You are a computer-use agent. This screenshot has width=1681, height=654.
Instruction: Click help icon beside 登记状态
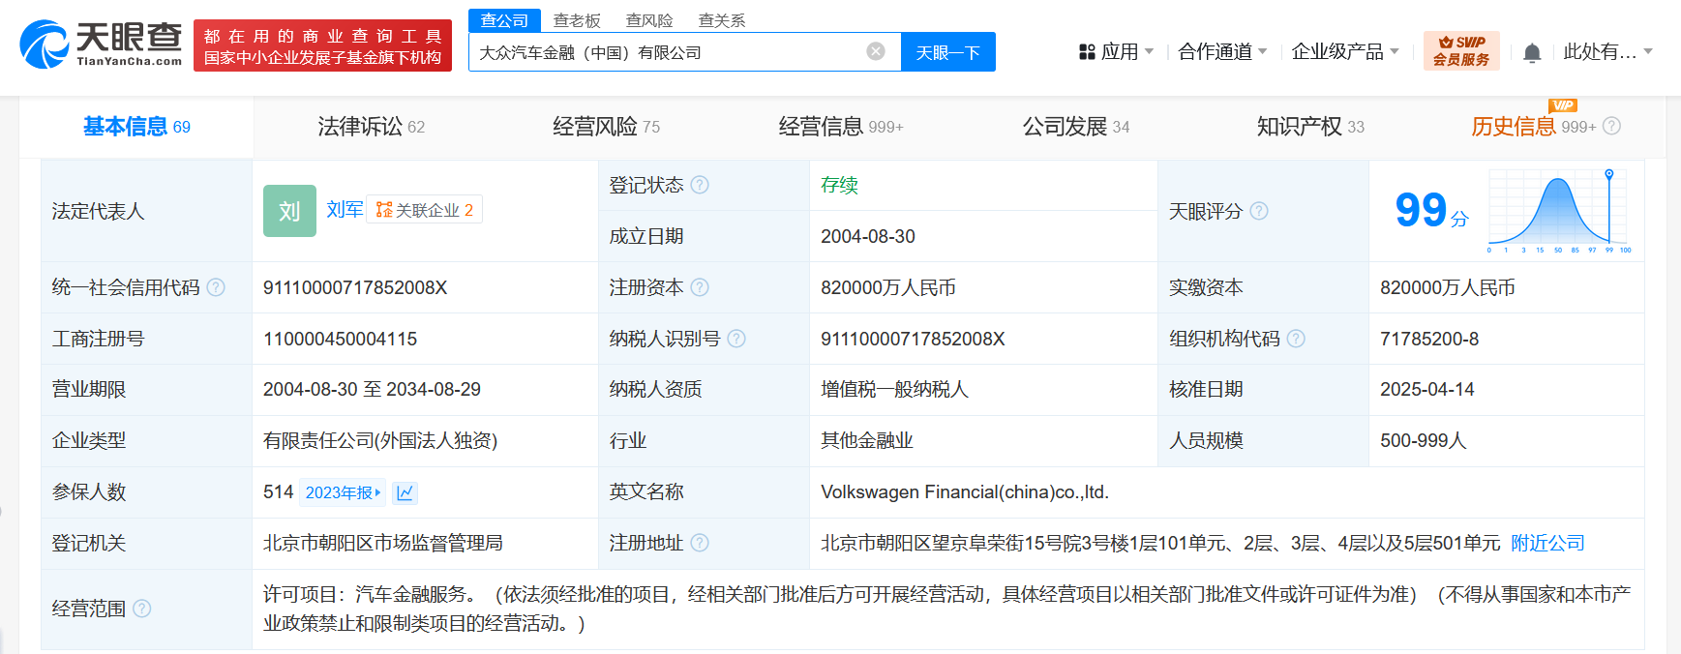click(700, 185)
